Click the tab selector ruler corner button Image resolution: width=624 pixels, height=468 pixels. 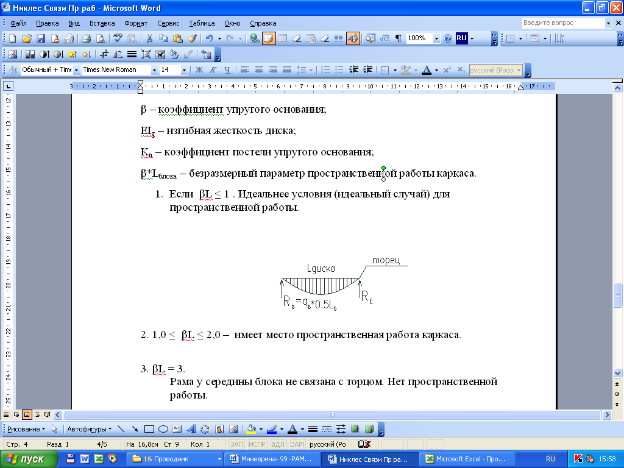(8, 86)
